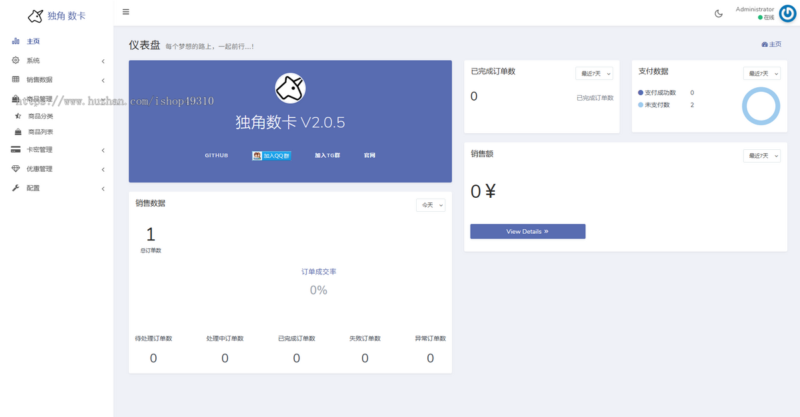Click the Administrator username text
Screen dimensions: 800x417
click(755, 9)
